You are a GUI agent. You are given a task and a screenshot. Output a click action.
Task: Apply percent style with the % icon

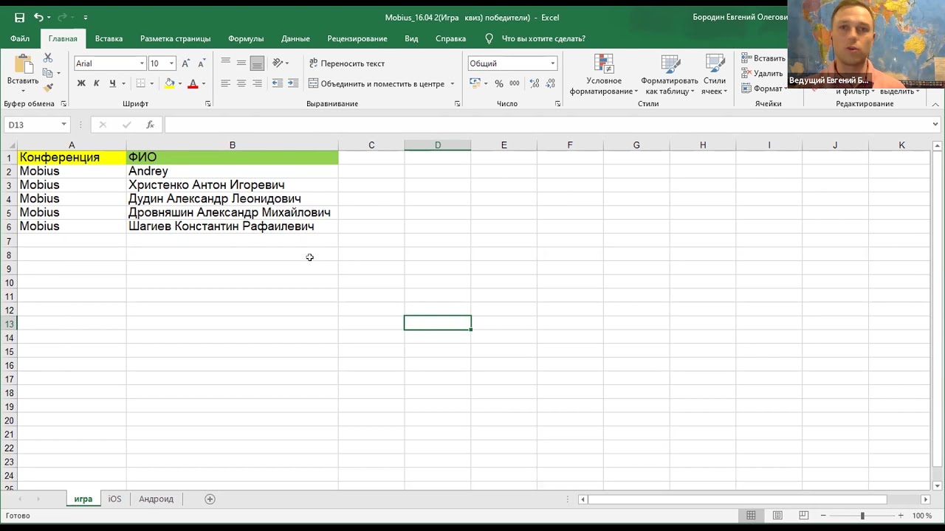pyautogui.click(x=499, y=83)
